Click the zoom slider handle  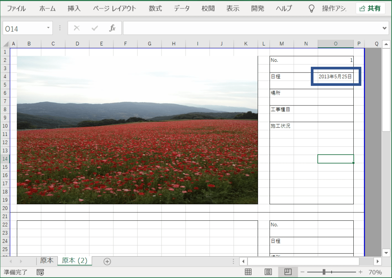pyautogui.click(x=324, y=272)
